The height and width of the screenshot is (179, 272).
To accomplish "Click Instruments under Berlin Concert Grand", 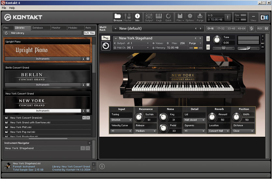I will point(43,85).
